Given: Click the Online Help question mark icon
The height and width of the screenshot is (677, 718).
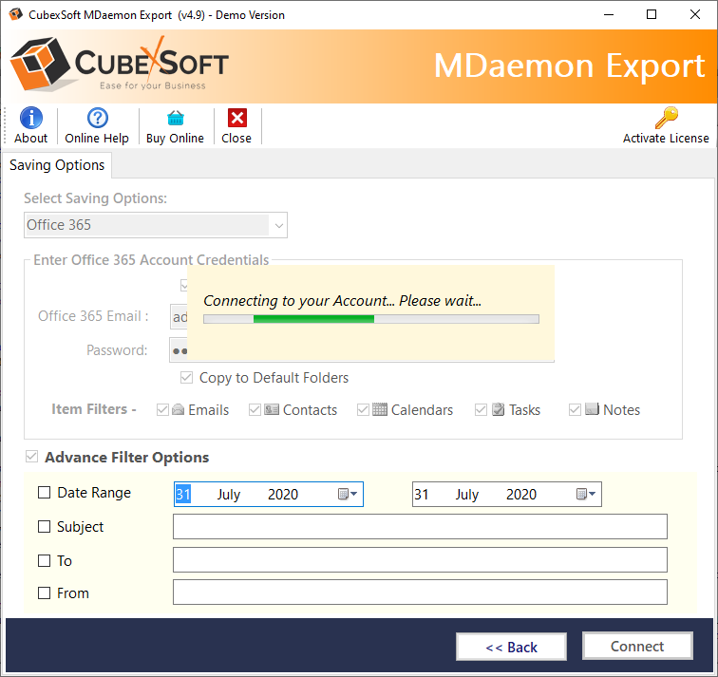Looking at the screenshot, I should pyautogui.click(x=97, y=118).
